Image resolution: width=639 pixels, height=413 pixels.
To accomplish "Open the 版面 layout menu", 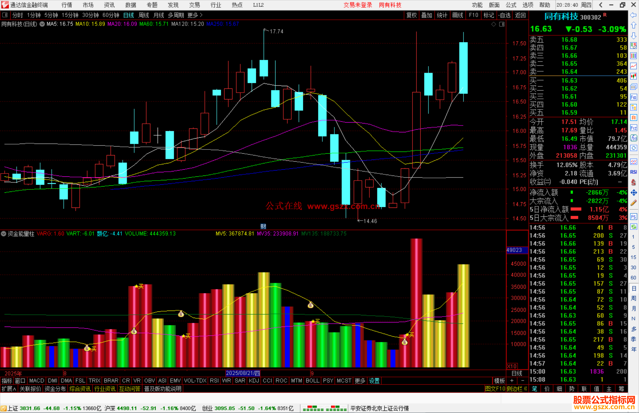I will pos(494,5).
